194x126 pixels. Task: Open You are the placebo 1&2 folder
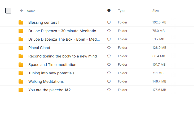pyautogui.click(x=50, y=90)
